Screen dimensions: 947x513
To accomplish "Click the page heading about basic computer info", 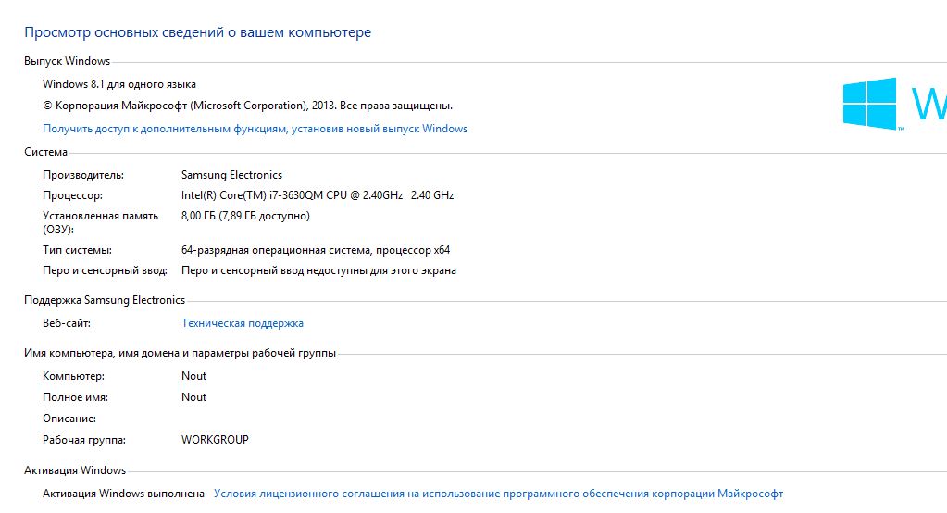I will [197, 32].
